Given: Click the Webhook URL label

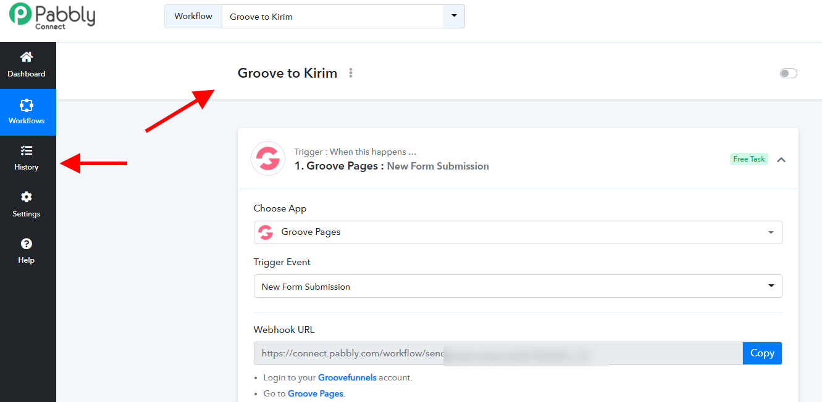Looking at the screenshot, I should point(284,330).
